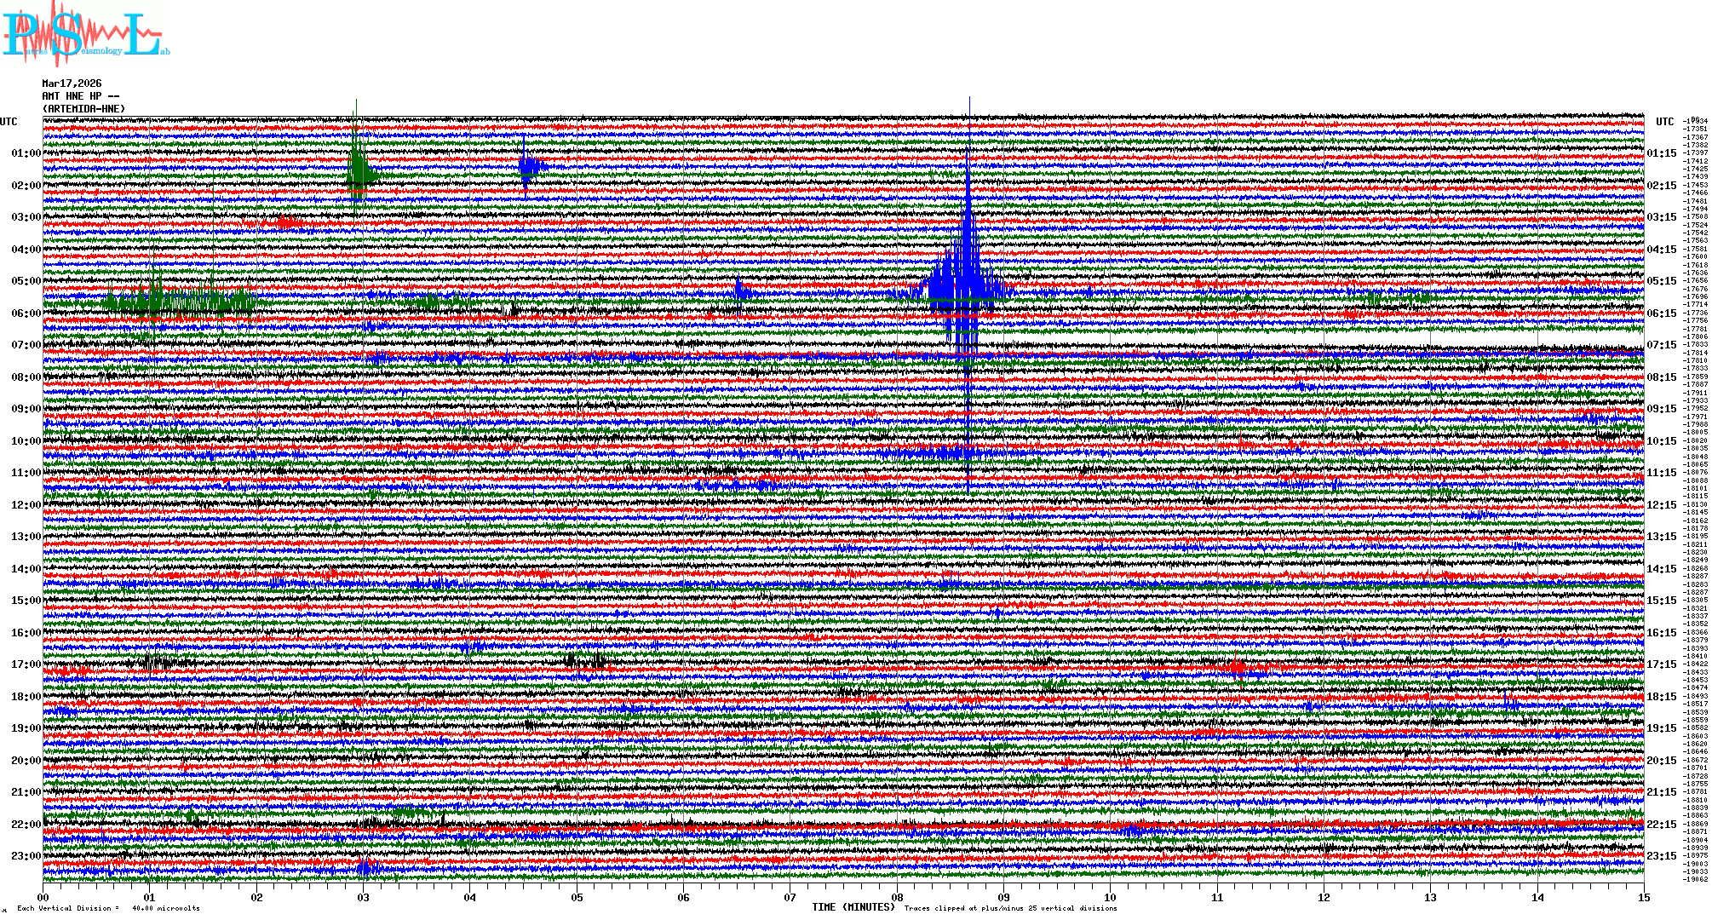This screenshot has height=920, width=1712.
Task: Click the left UTC header label
Action: [9, 122]
